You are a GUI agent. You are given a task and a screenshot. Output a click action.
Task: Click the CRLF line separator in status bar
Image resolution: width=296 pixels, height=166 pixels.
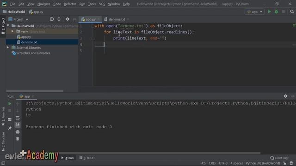(x=212, y=163)
